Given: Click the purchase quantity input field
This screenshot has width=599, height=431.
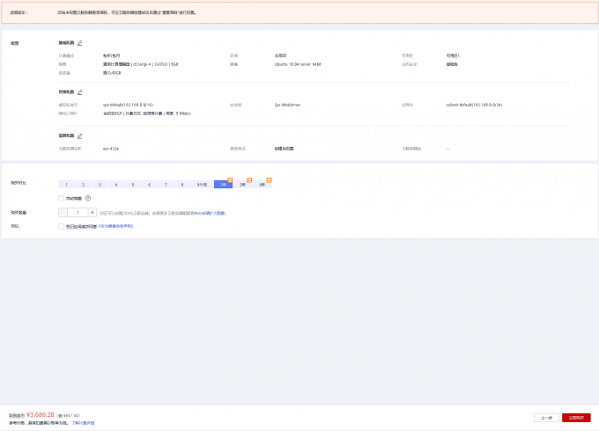Looking at the screenshot, I should pos(78,212).
